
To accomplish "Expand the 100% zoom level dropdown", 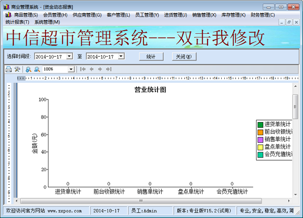I will pos(71,69).
